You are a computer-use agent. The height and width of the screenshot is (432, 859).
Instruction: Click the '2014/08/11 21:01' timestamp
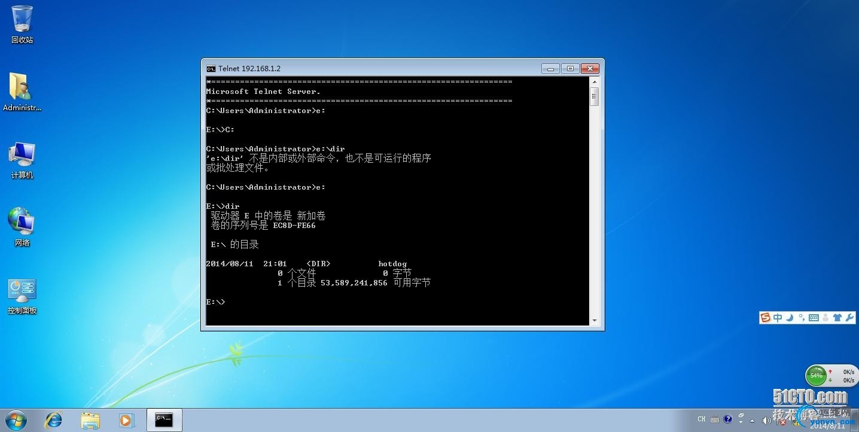tap(246, 264)
